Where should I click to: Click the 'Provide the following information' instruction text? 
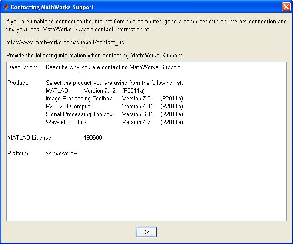(x=94, y=56)
